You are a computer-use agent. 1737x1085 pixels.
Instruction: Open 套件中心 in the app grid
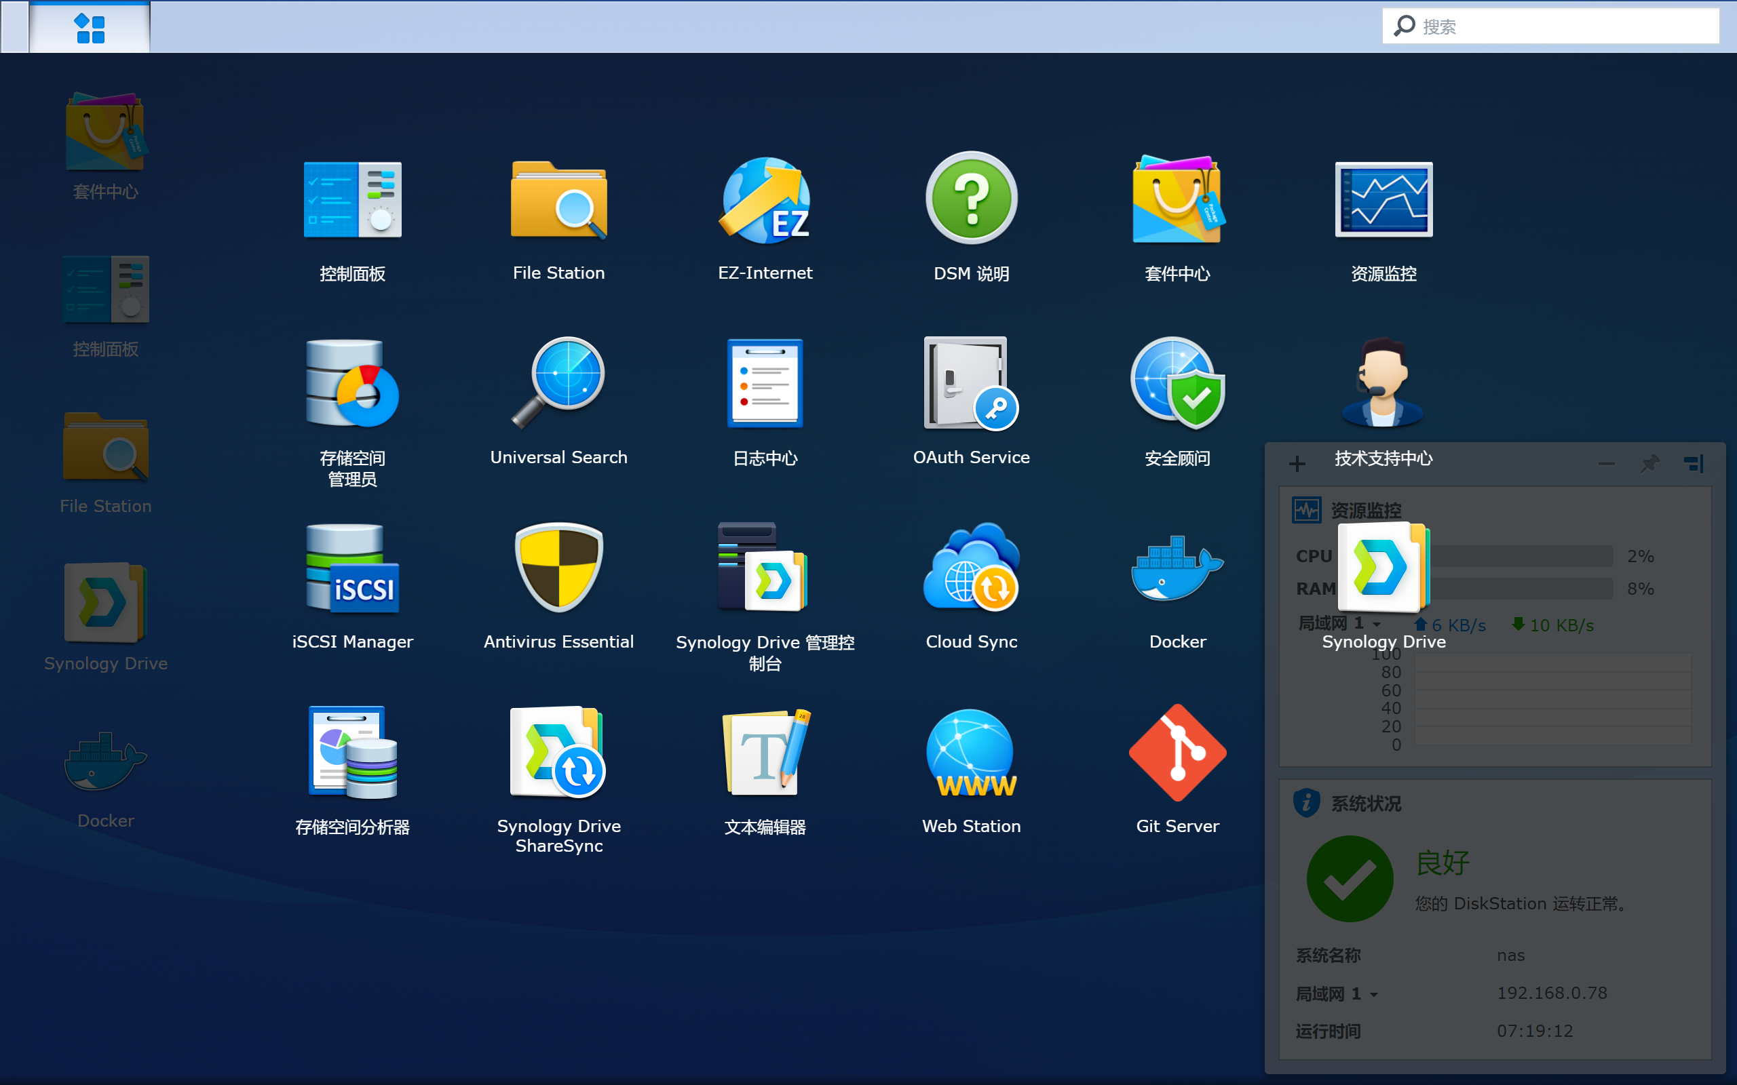(x=1178, y=199)
